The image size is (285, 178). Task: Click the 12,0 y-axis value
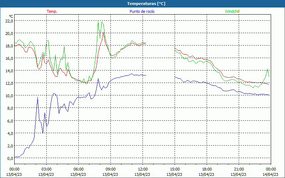pyautogui.click(x=10, y=83)
